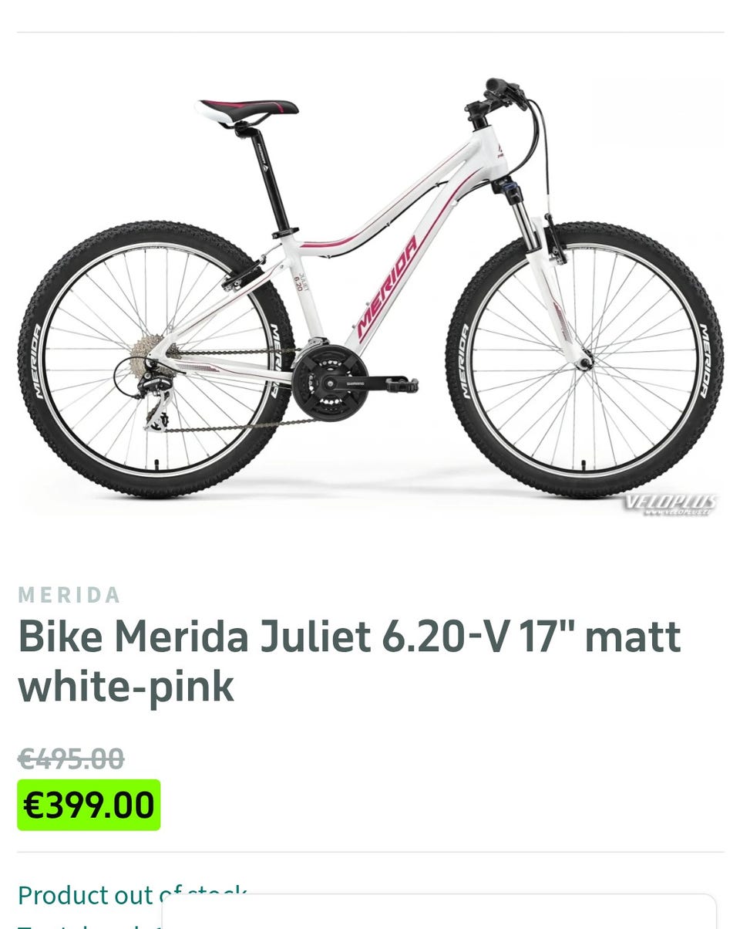Click the green €399.00 sale price badge

tap(89, 805)
